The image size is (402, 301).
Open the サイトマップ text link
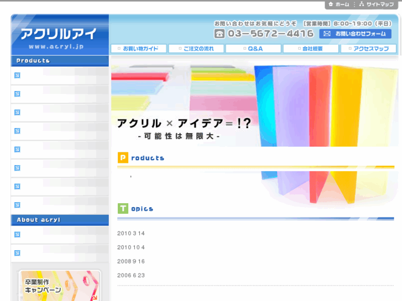[380, 4]
